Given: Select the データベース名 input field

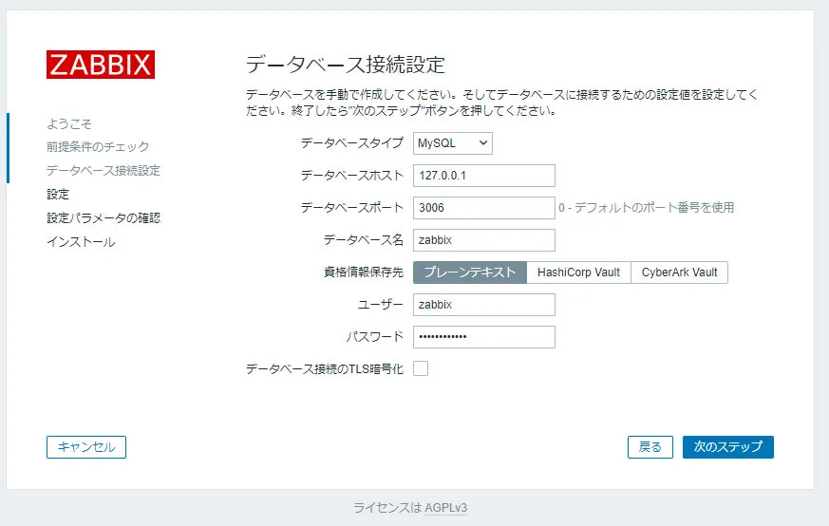Looking at the screenshot, I should [x=483, y=240].
